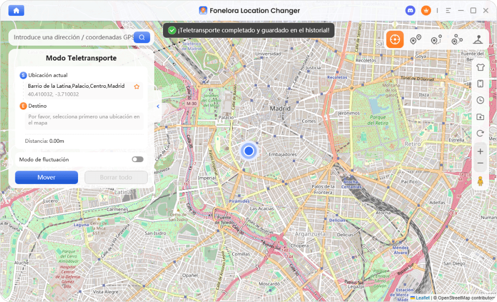The height and width of the screenshot is (302, 497).
Task: Click the Cortes map label
Action: pos(309,121)
